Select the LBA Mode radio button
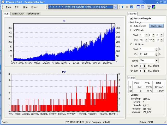The width and height of the screenshot is (167, 125). coord(131,44)
